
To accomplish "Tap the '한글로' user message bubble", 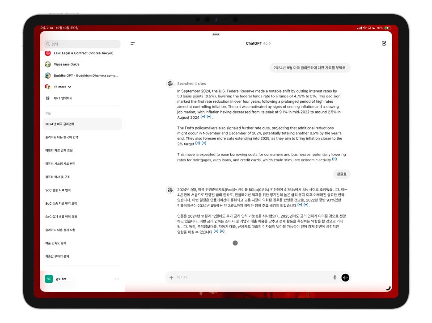I will 342,174.
